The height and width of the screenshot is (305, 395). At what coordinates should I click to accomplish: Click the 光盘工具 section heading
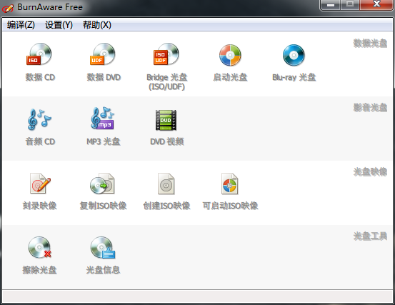coord(370,236)
